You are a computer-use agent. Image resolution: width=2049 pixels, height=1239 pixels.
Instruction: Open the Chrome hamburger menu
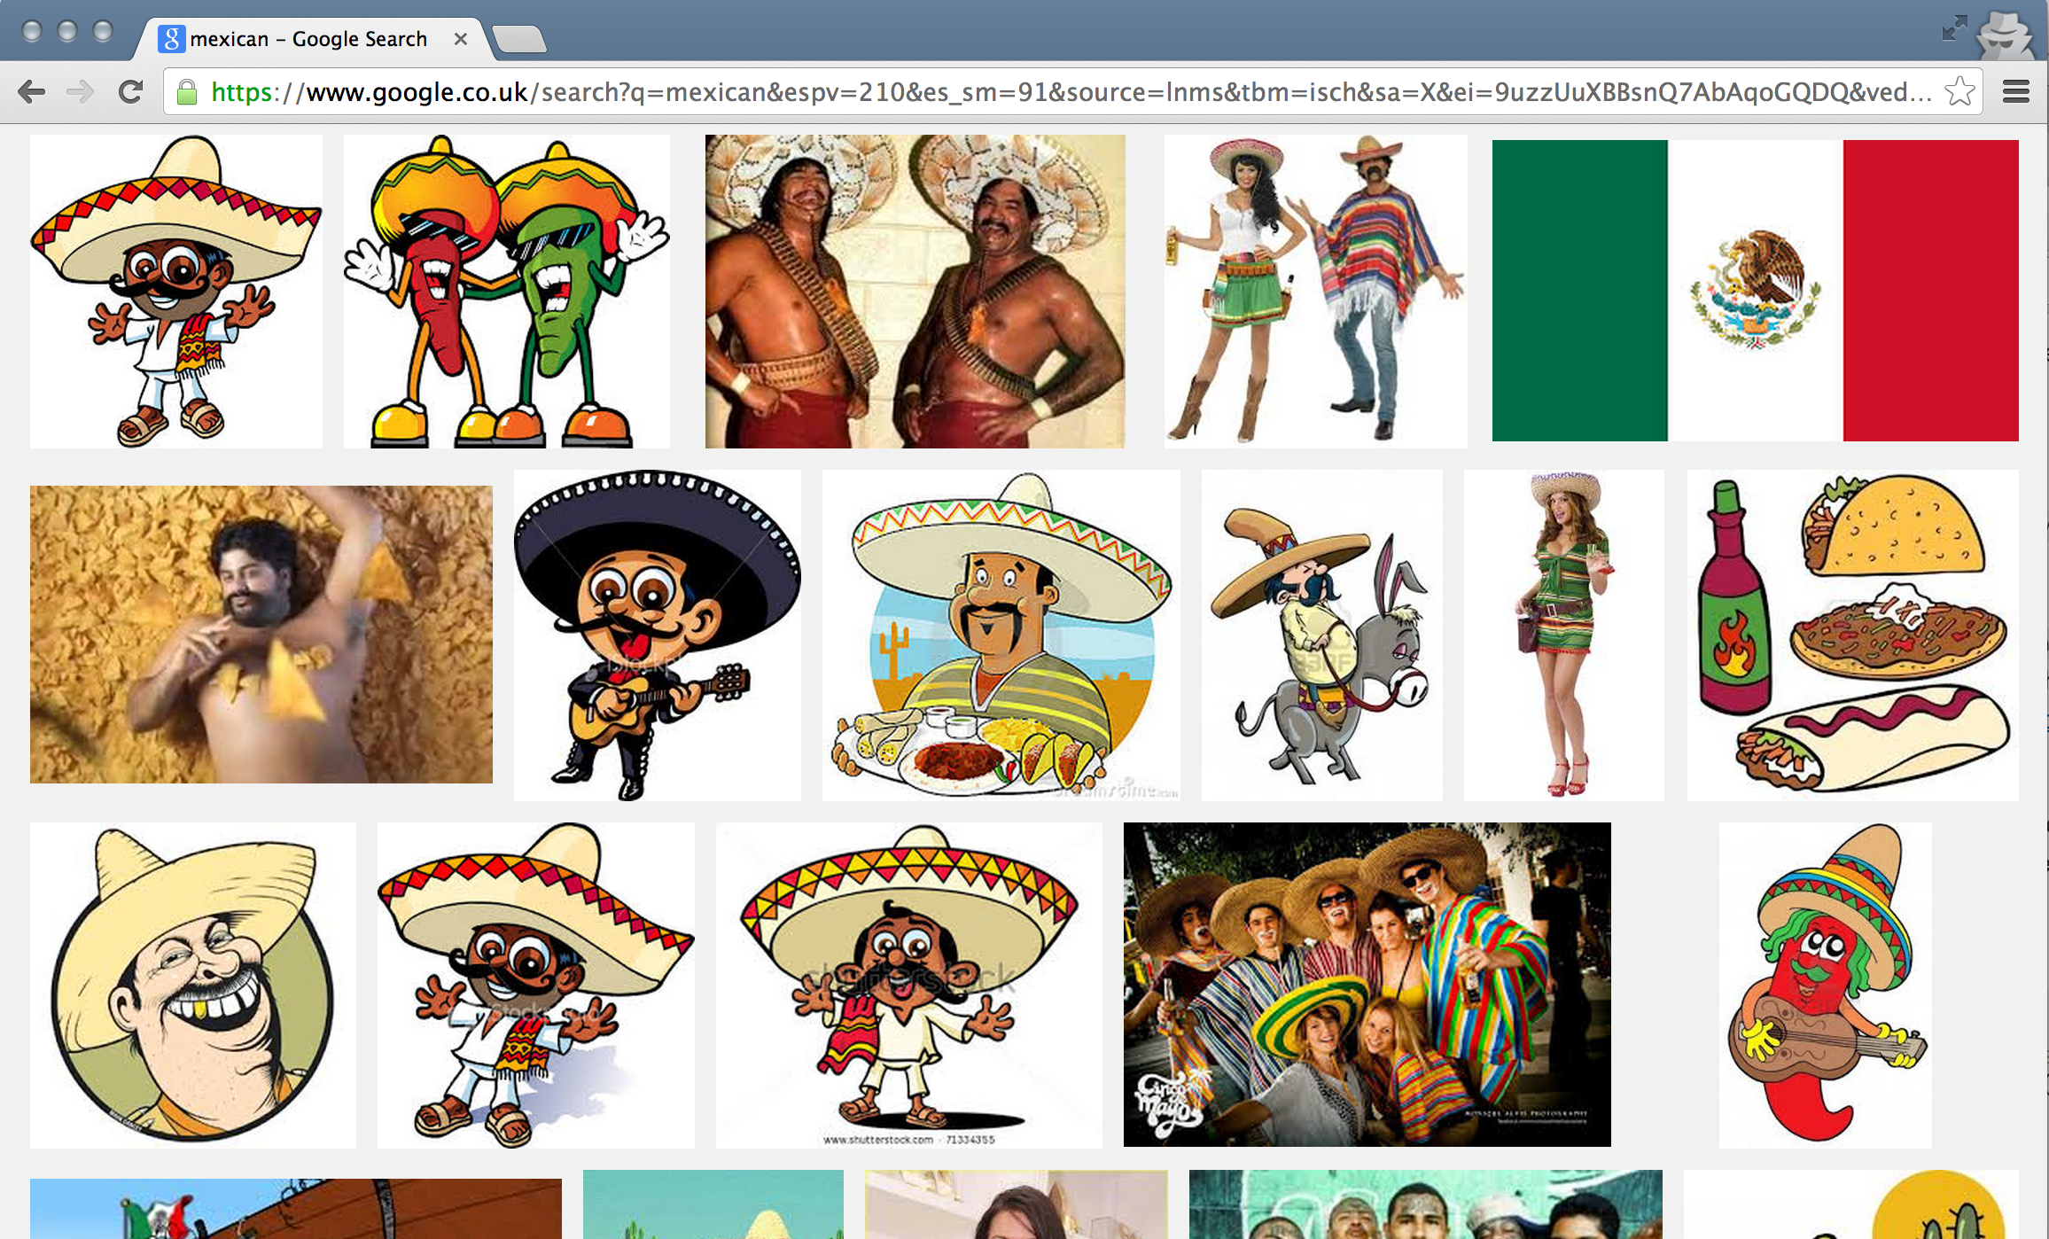click(2015, 92)
